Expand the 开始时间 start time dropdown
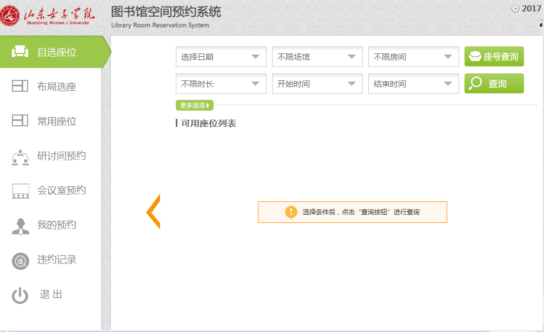Image resolution: width=544 pixels, height=332 pixels. tap(317, 84)
